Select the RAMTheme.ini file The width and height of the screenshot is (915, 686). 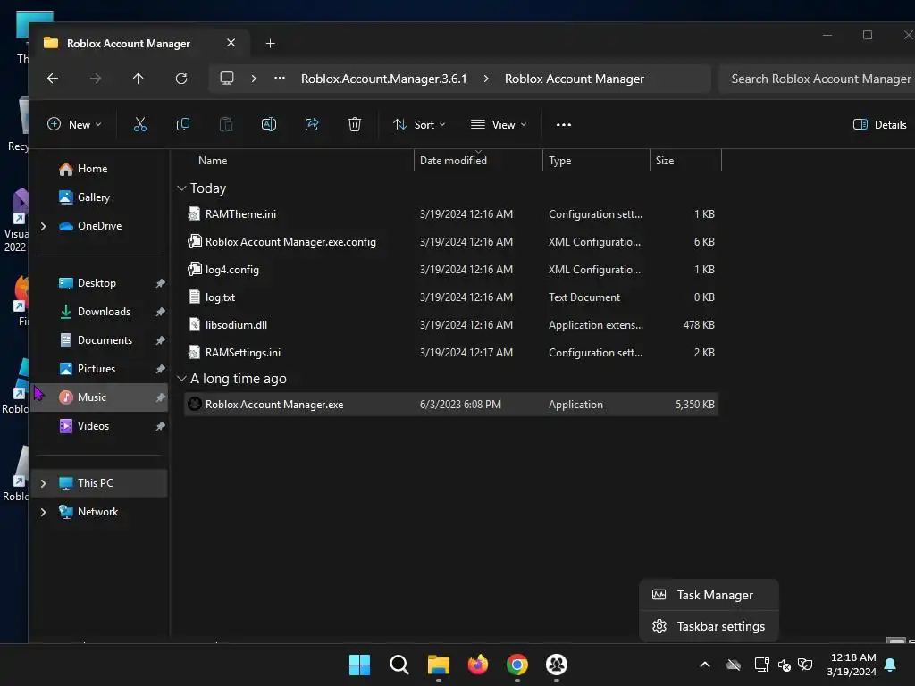coord(450,214)
